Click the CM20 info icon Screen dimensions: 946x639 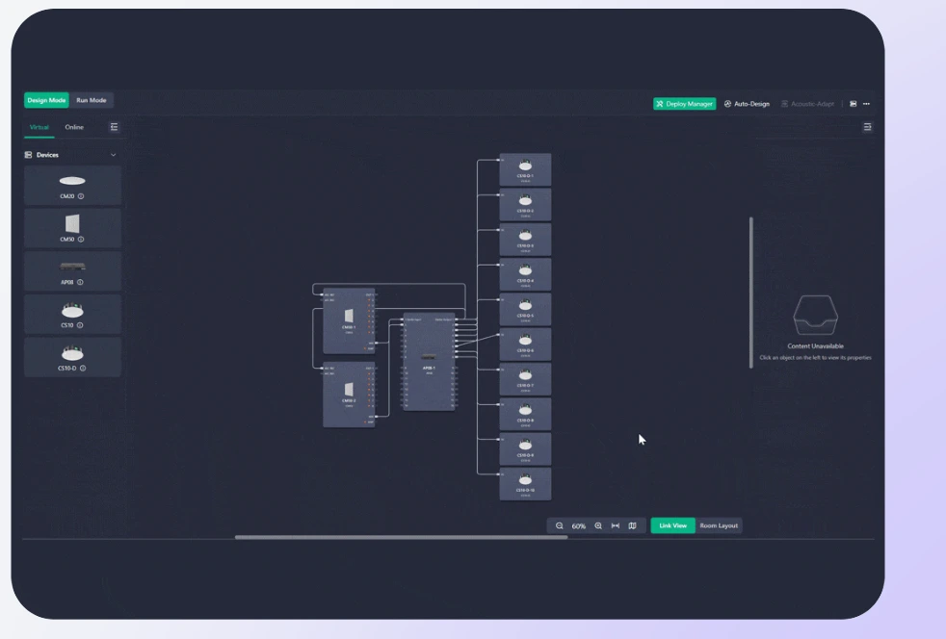81,196
